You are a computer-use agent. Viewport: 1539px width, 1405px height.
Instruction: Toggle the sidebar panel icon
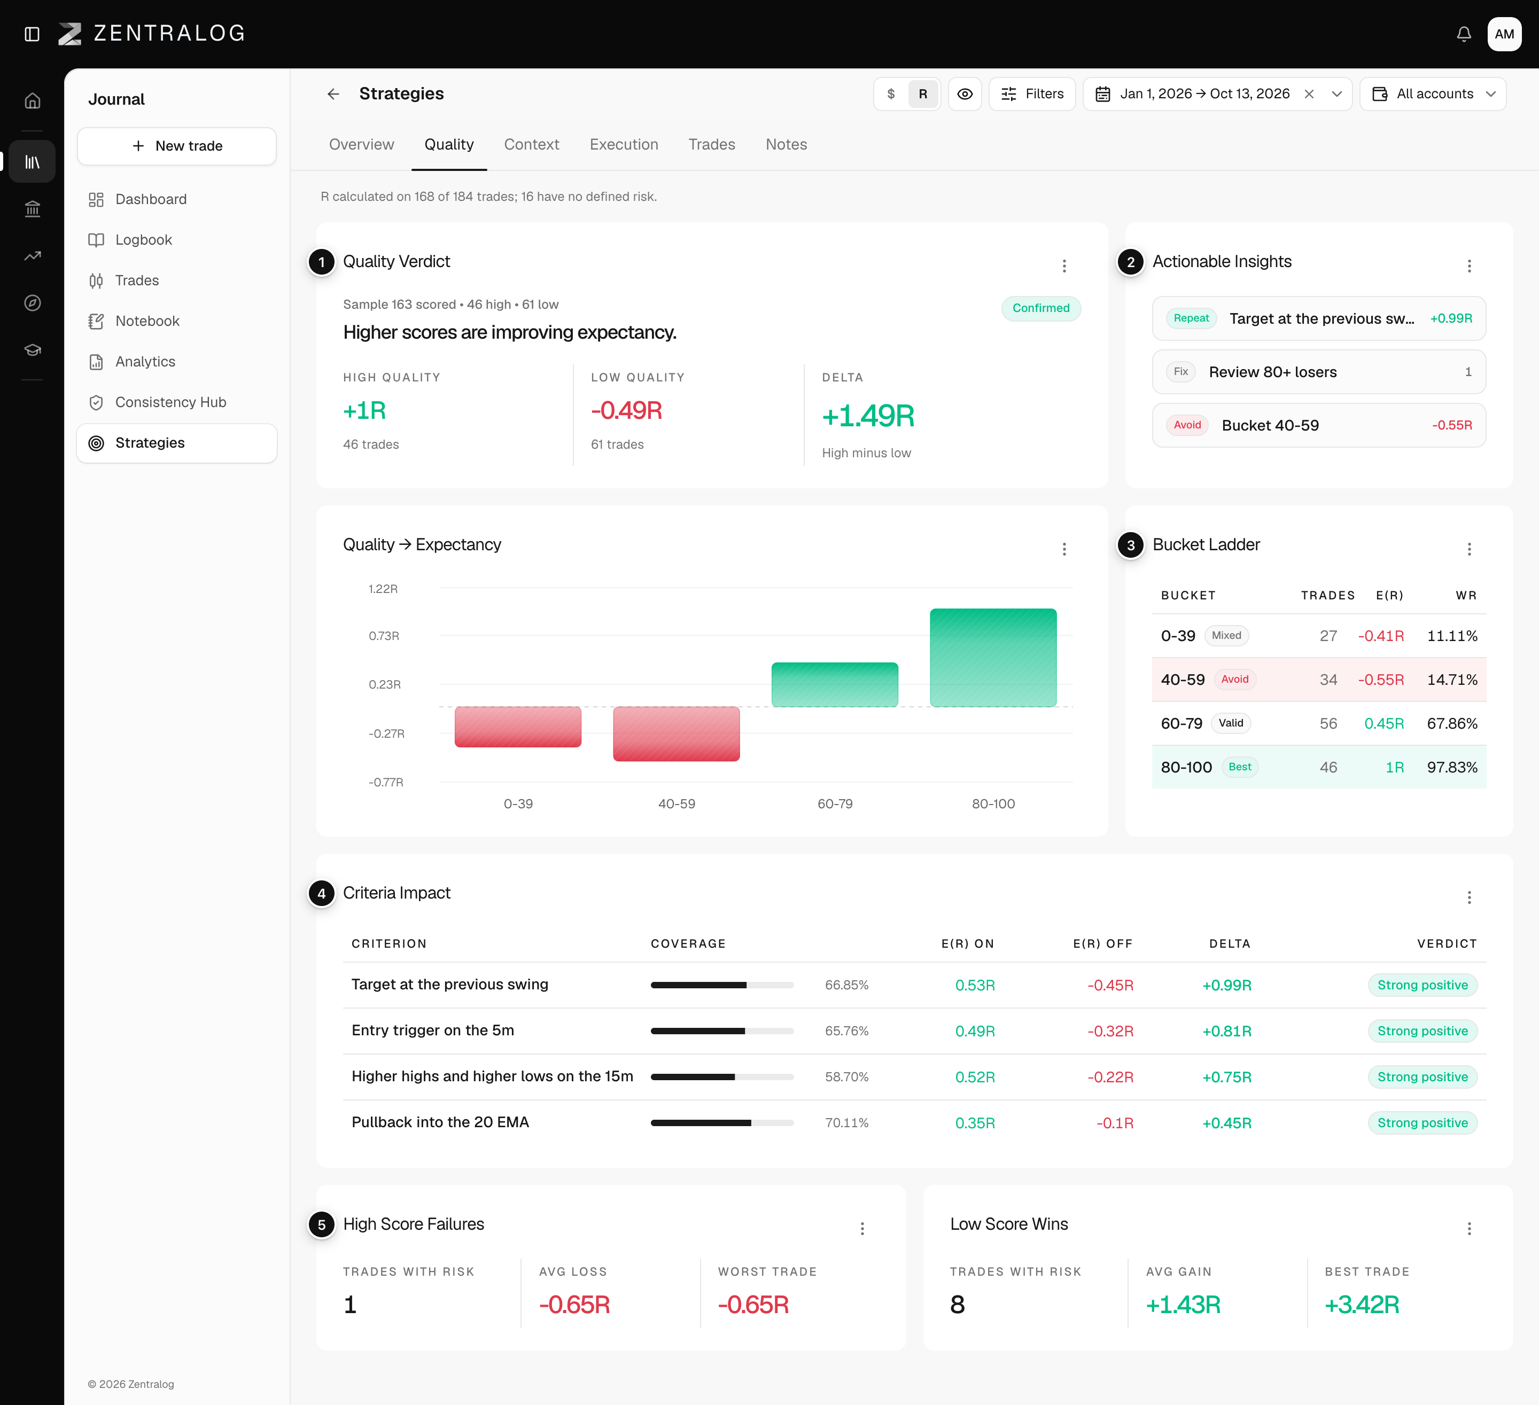pyautogui.click(x=32, y=34)
